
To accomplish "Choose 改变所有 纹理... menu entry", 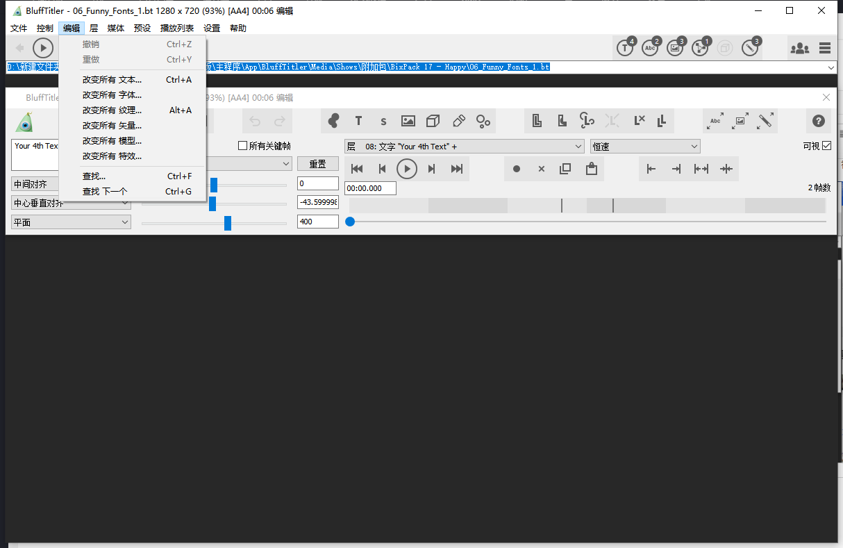I will click(x=133, y=110).
